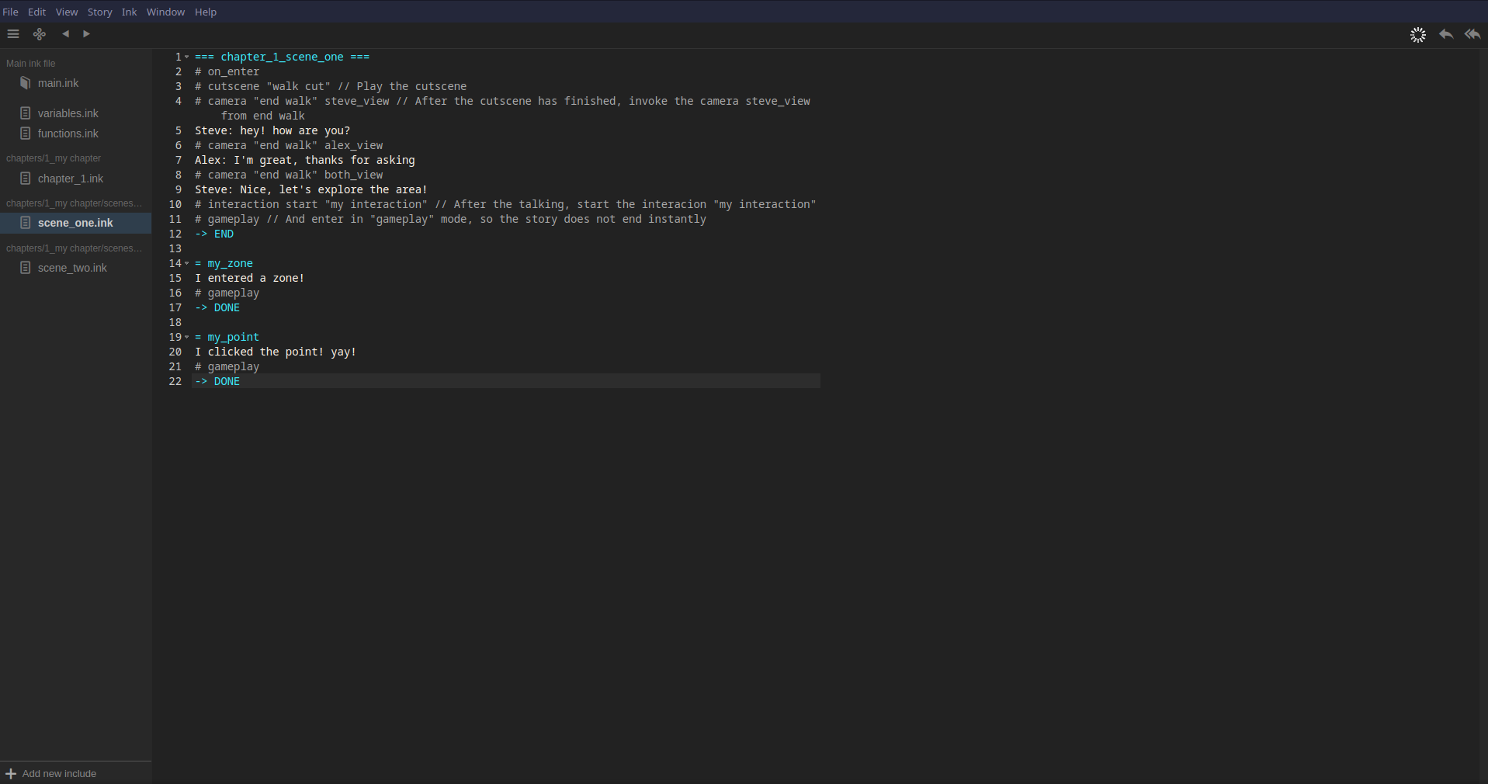Click '= my_point' stitch header
Image resolution: width=1488 pixels, height=784 pixels.
click(227, 337)
